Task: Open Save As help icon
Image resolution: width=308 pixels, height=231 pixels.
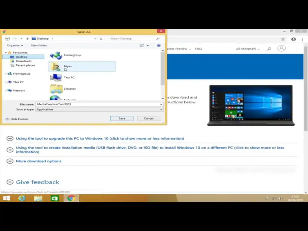Action: point(159,46)
